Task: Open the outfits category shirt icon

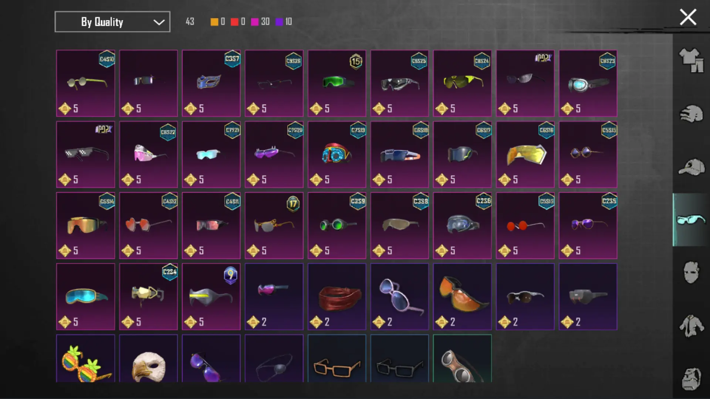Action: (x=691, y=60)
